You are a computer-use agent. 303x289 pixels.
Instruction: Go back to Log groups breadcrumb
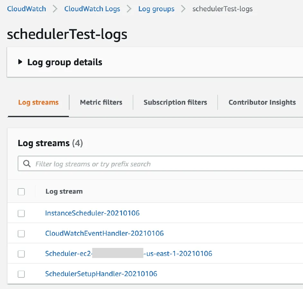(156, 9)
